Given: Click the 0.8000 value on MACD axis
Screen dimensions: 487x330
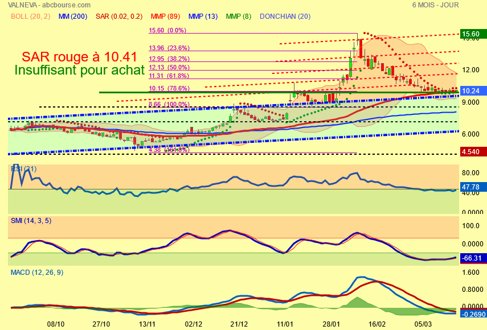Looking at the screenshot, I should 472,290.
